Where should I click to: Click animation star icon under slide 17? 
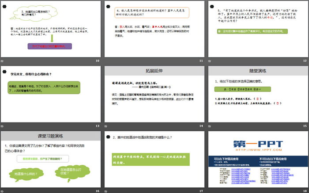106,190
